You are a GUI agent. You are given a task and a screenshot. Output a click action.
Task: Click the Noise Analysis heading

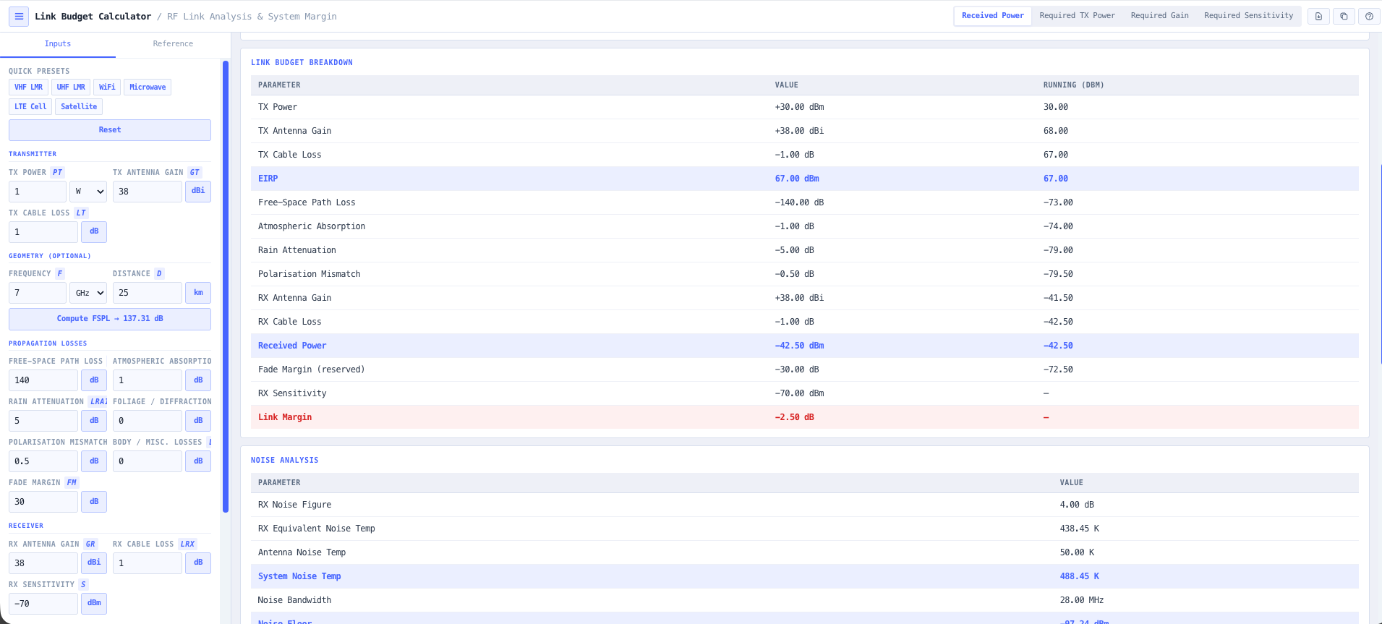pos(284,461)
